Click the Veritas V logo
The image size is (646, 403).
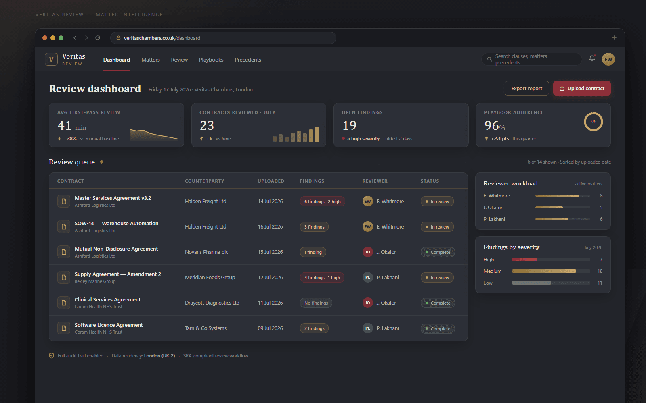tap(51, 59)
